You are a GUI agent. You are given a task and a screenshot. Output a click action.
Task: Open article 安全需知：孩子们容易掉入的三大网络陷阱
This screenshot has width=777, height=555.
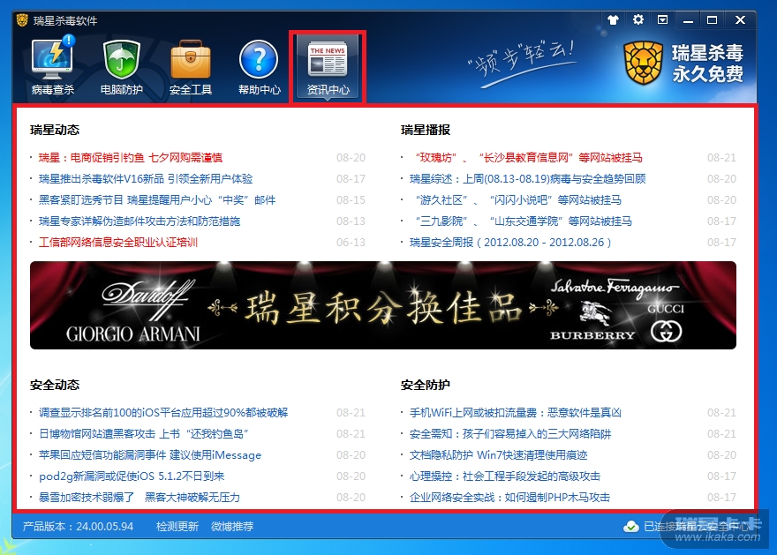[510, 434]
